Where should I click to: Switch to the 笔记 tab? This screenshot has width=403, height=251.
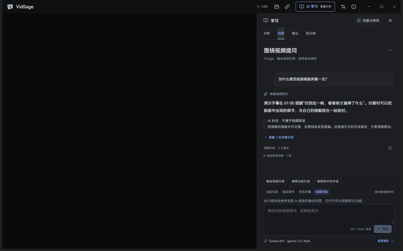(295, 33)
